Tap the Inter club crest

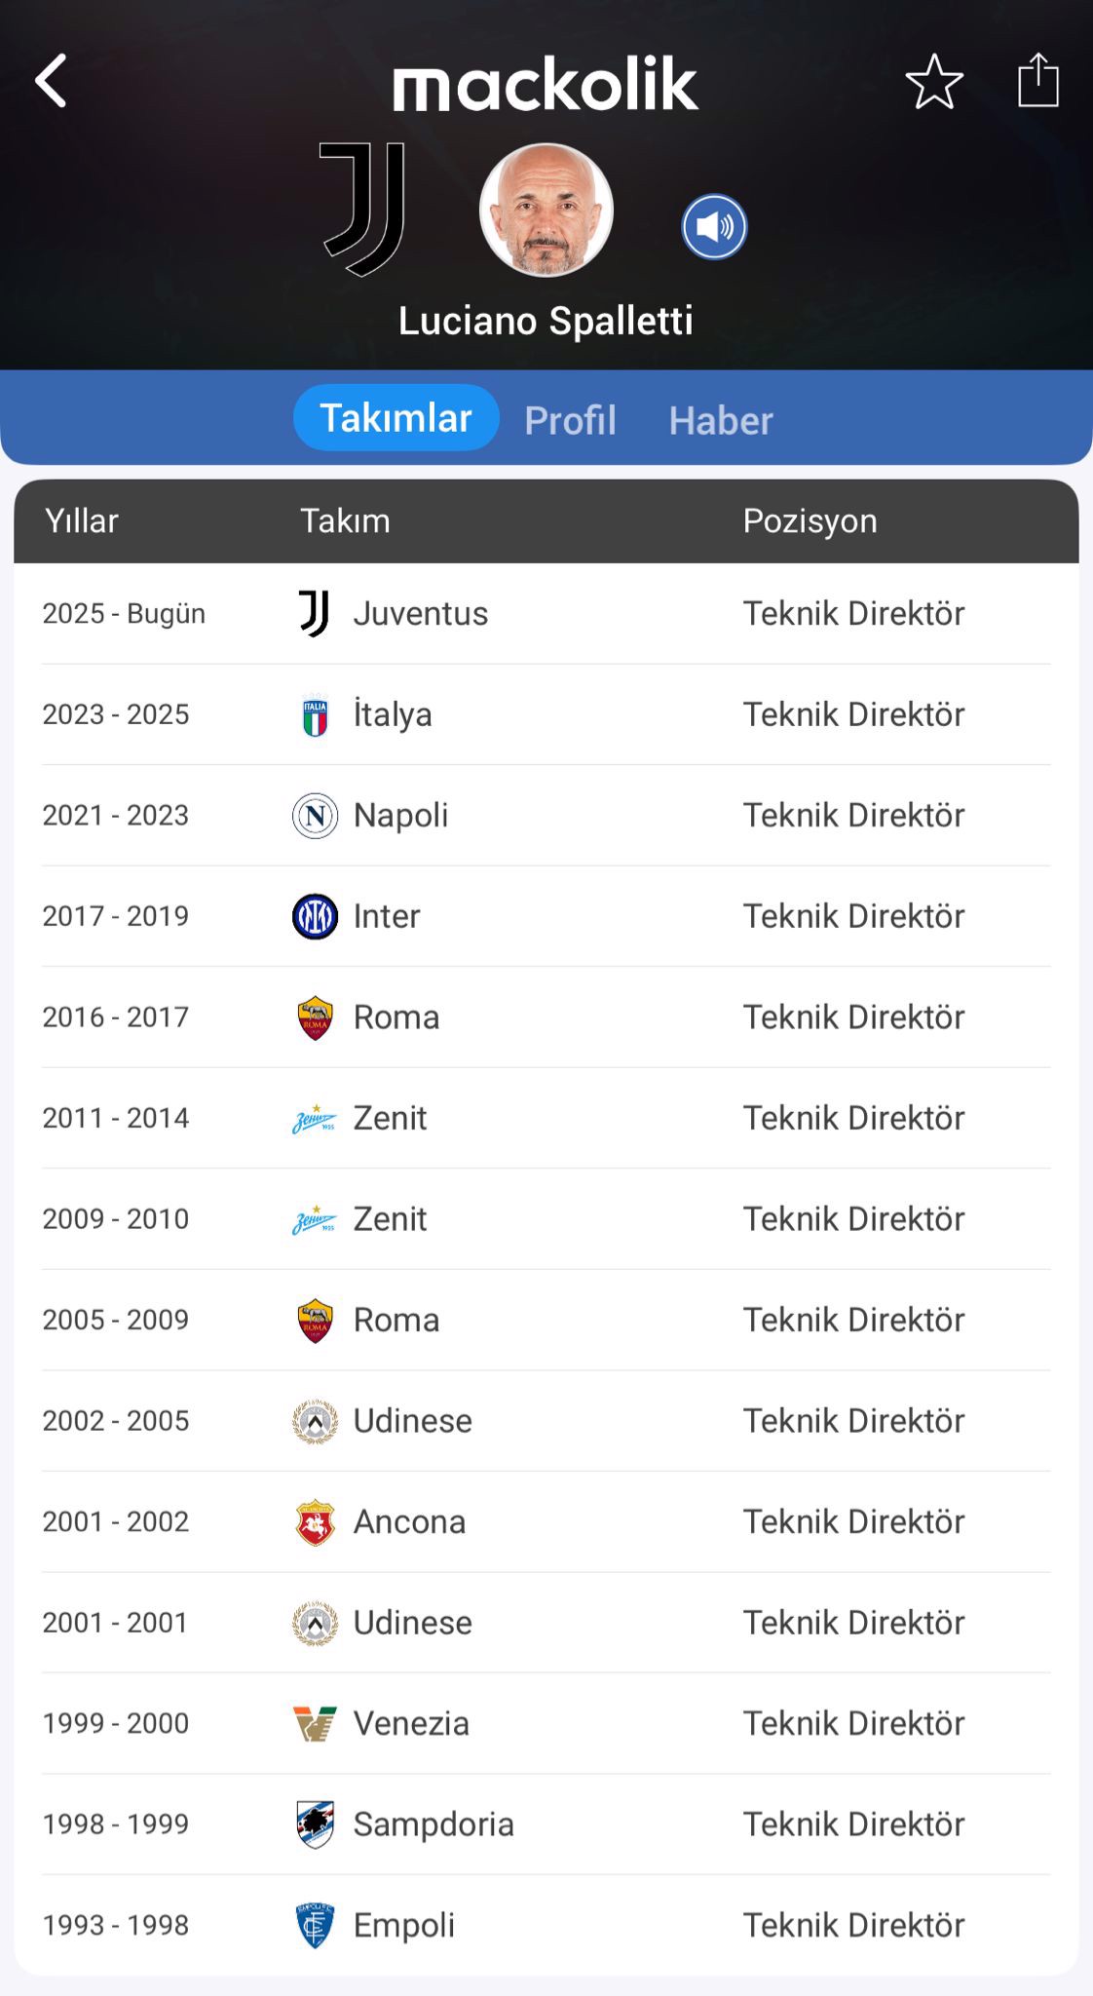315,916
